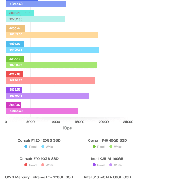
Task: Click the OWC Mercury Extreme Pro legend title
Action: point(39,177)
